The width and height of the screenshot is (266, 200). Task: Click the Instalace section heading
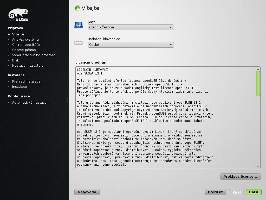pyautogui.click(x=16, y=75)
